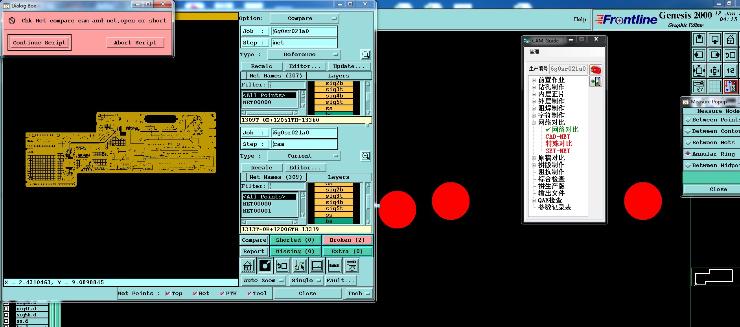Open the Help menu
740x327 pixels.
[x=580, y=20]
